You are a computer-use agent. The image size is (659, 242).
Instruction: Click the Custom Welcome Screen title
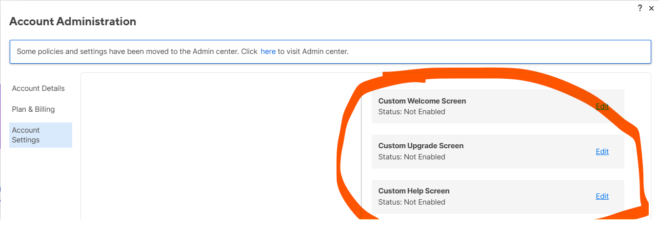[x=422, y=101]
